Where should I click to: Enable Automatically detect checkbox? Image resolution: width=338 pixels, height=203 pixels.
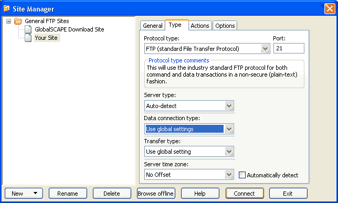[242, 175]
